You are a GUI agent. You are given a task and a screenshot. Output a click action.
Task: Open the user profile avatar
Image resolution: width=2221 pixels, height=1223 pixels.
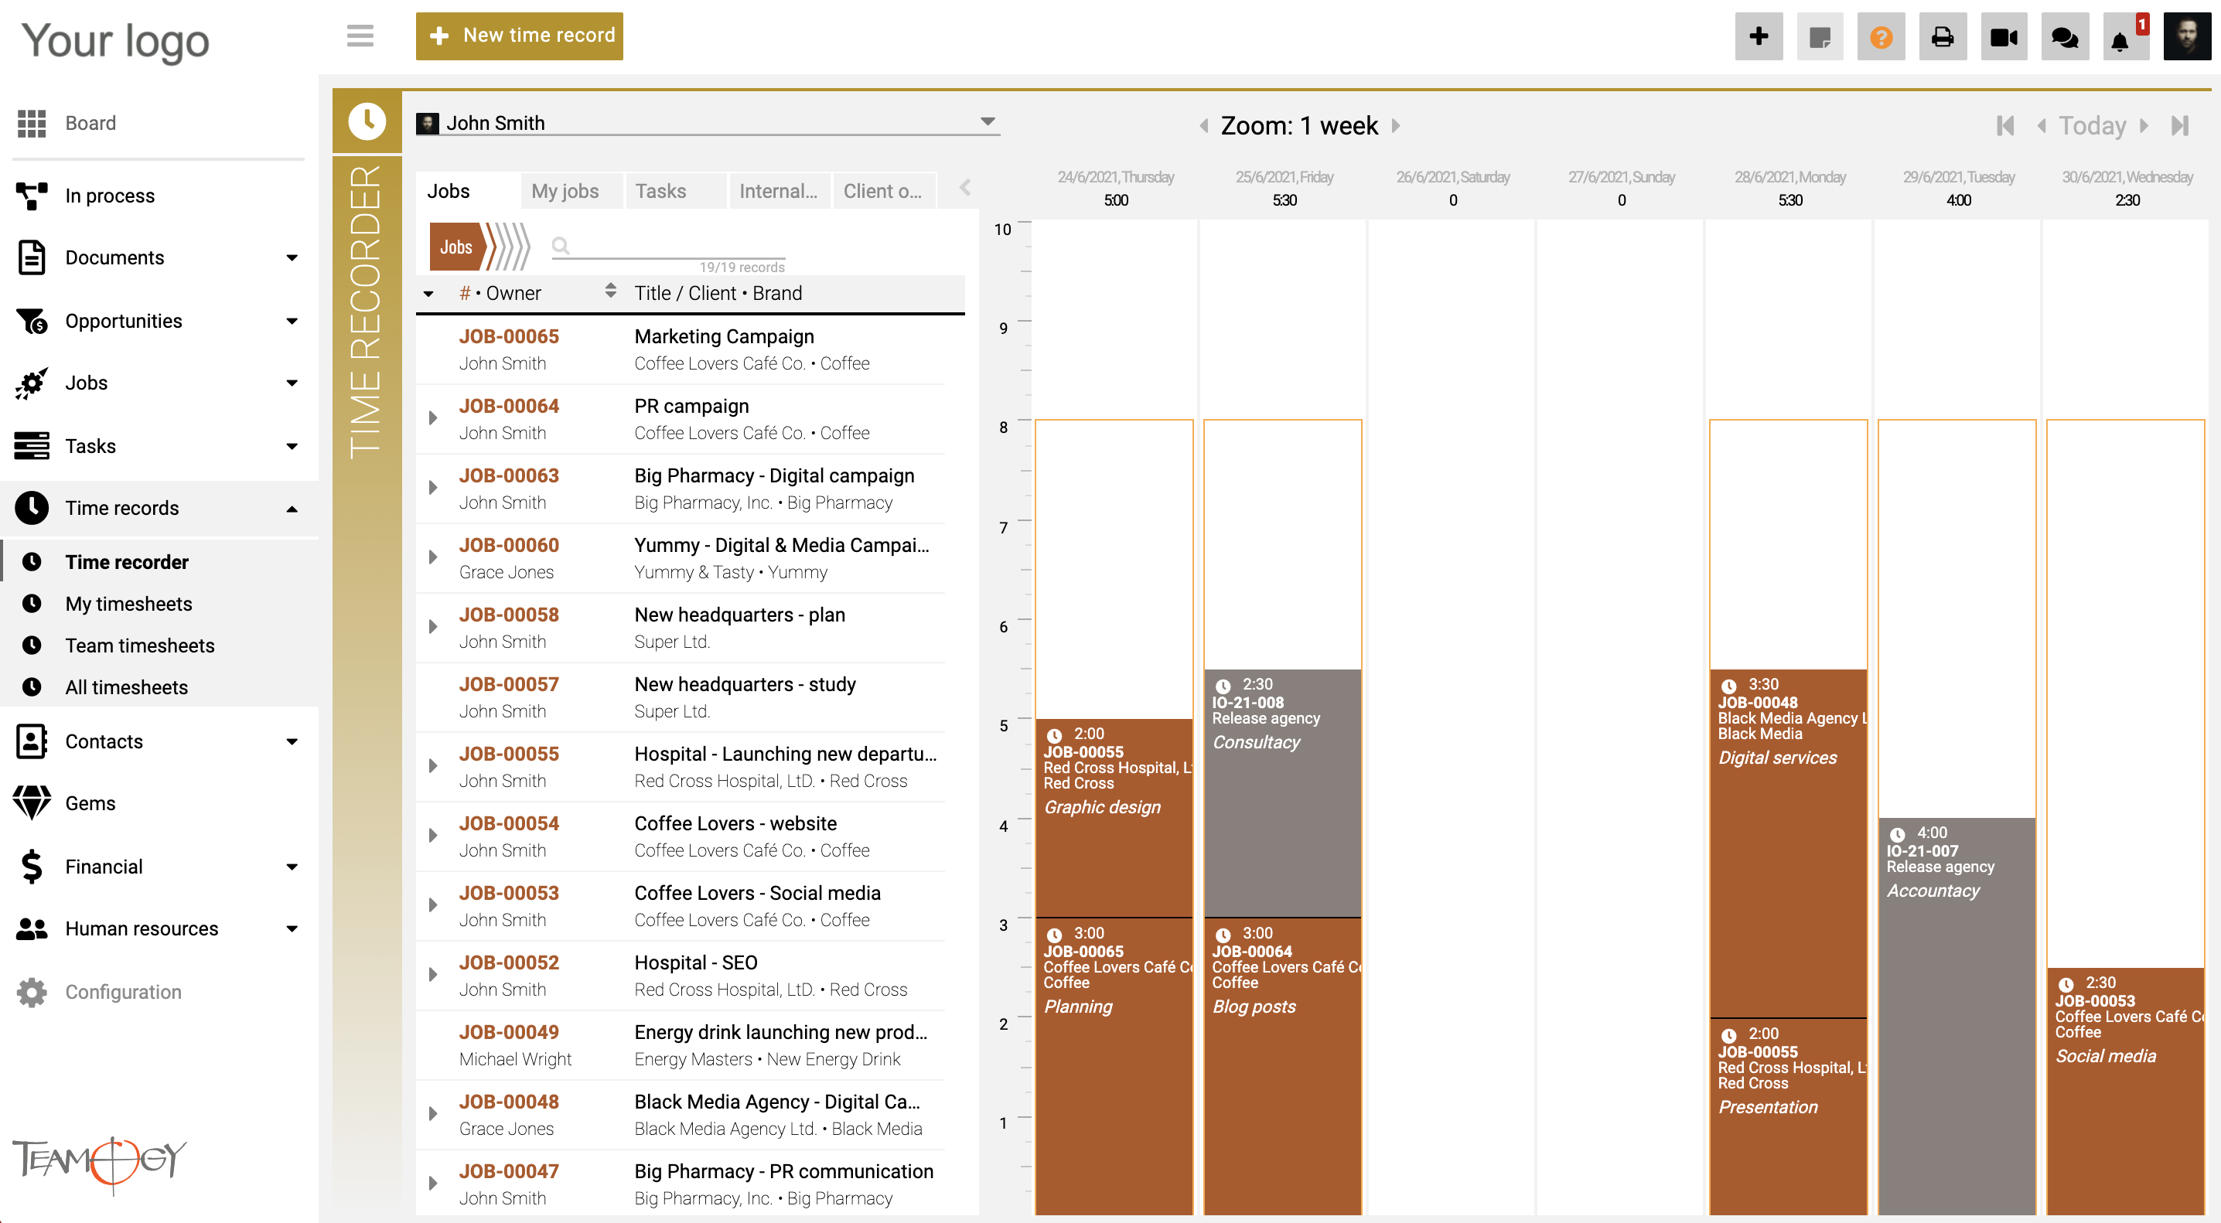point(2186,36)
